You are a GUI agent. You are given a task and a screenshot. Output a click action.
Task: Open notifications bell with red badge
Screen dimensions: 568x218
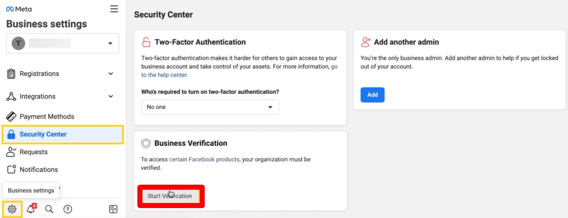pyautogui.click(x=31, y=209)
